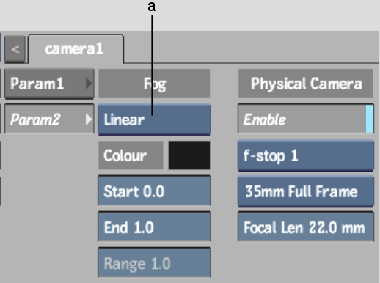
Task: Open the Param1 submenu
Action: point(49,84)
